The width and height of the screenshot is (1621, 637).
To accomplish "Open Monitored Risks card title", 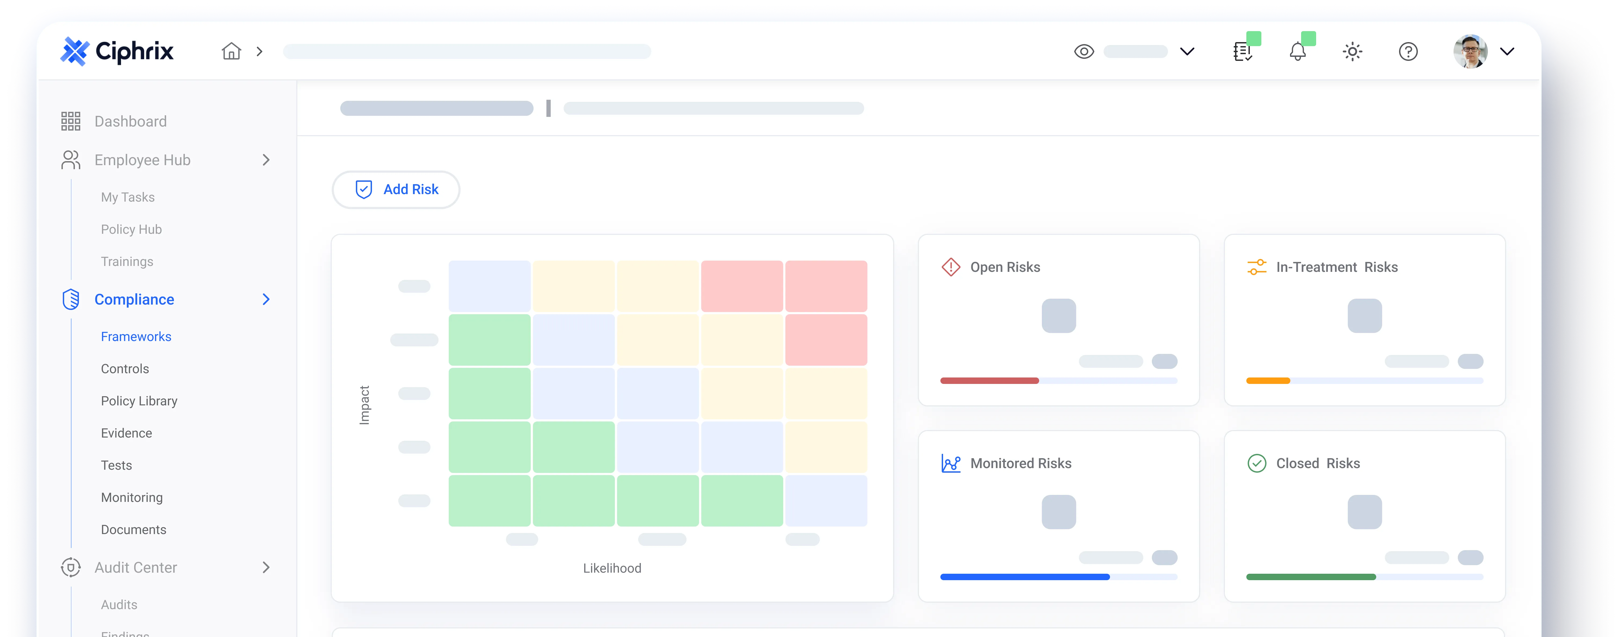I will click(x=1021, y=464).
